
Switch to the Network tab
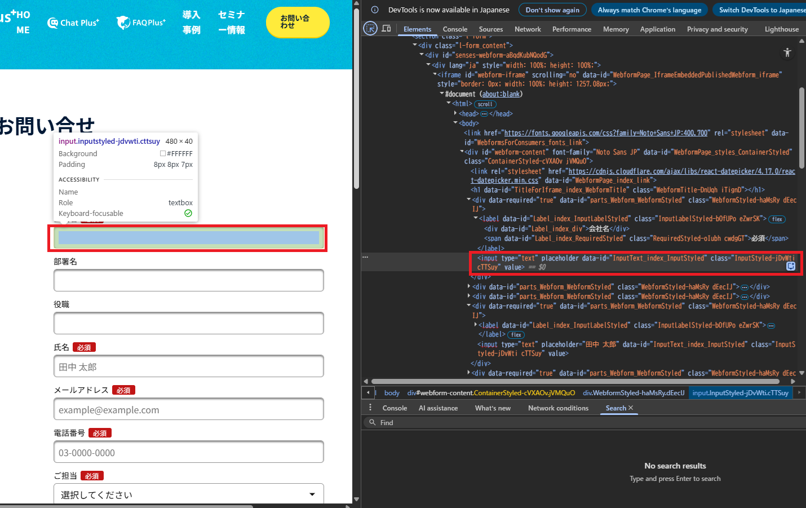click(x=527, y=29)
